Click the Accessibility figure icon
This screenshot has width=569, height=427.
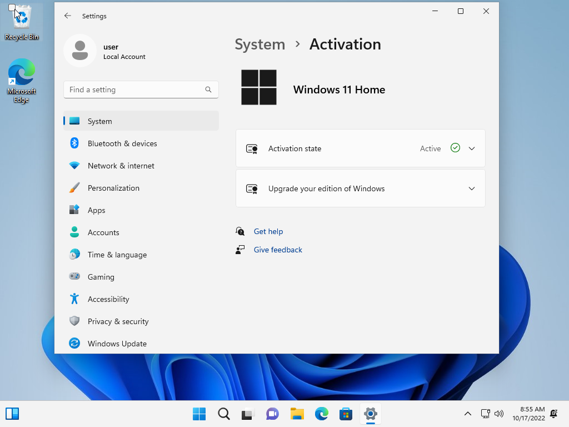point(74,299)
